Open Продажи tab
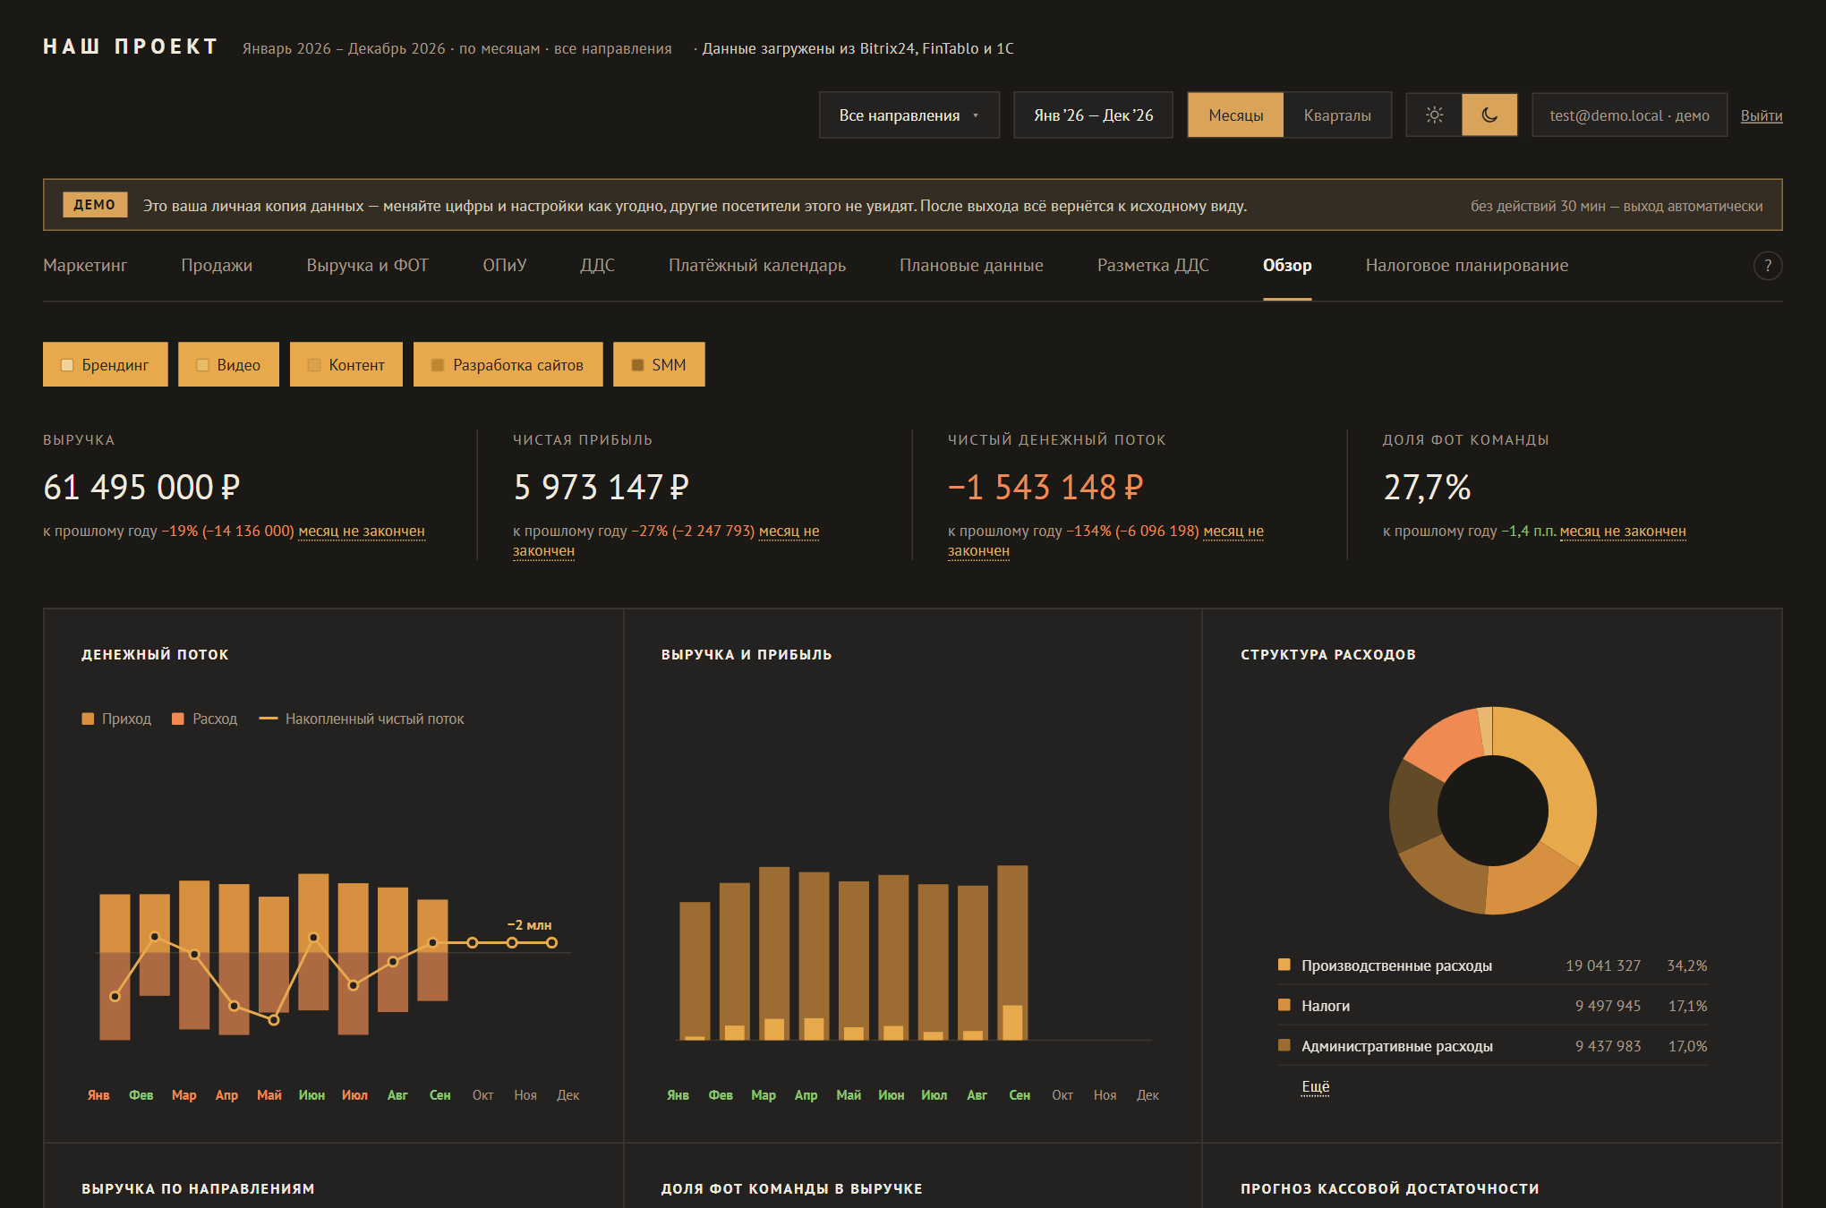Screen dimensions: 1826x1208 pyautogui.click(x=217, y=265)
